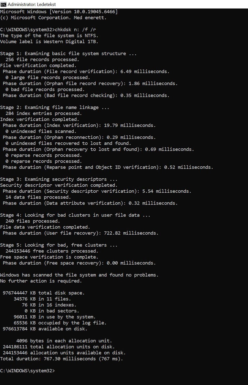Click the 'Stage 4: Looking for bad clusters' heading
Screen dimensions: 248x385
click(75, 215)
